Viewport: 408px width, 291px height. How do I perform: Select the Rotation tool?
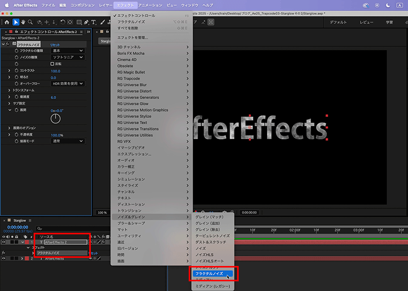click(63, 22)
